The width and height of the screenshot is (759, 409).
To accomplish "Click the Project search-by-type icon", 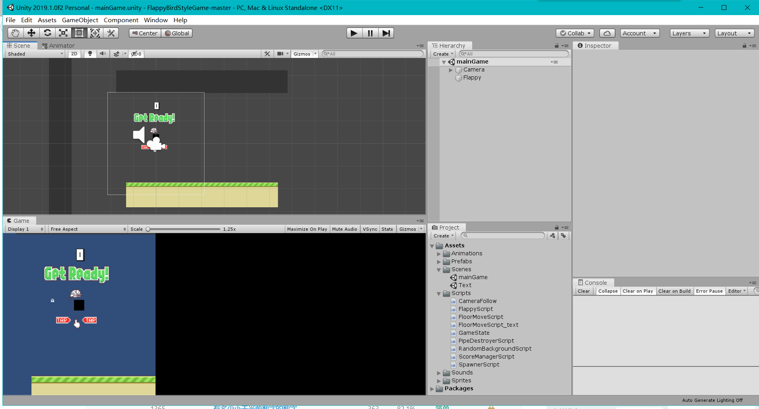I will [553, 235].
